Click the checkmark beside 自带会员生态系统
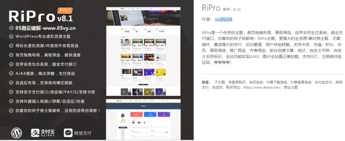Image resolution: width=345 pixels, height=141 pixels. click(x=11, y=64)
